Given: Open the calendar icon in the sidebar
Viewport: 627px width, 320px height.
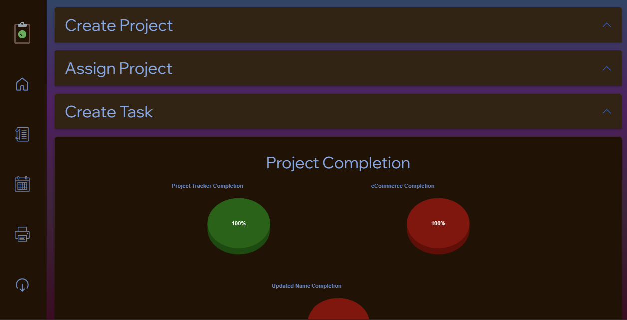Looking at the screenshot, I should click(x=22, y=184).
